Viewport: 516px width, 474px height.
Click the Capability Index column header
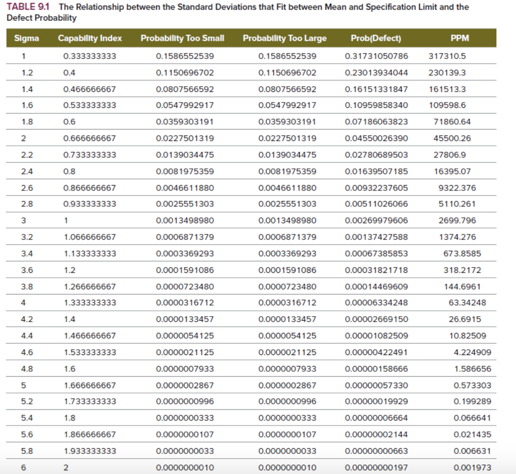coord(90,38)
